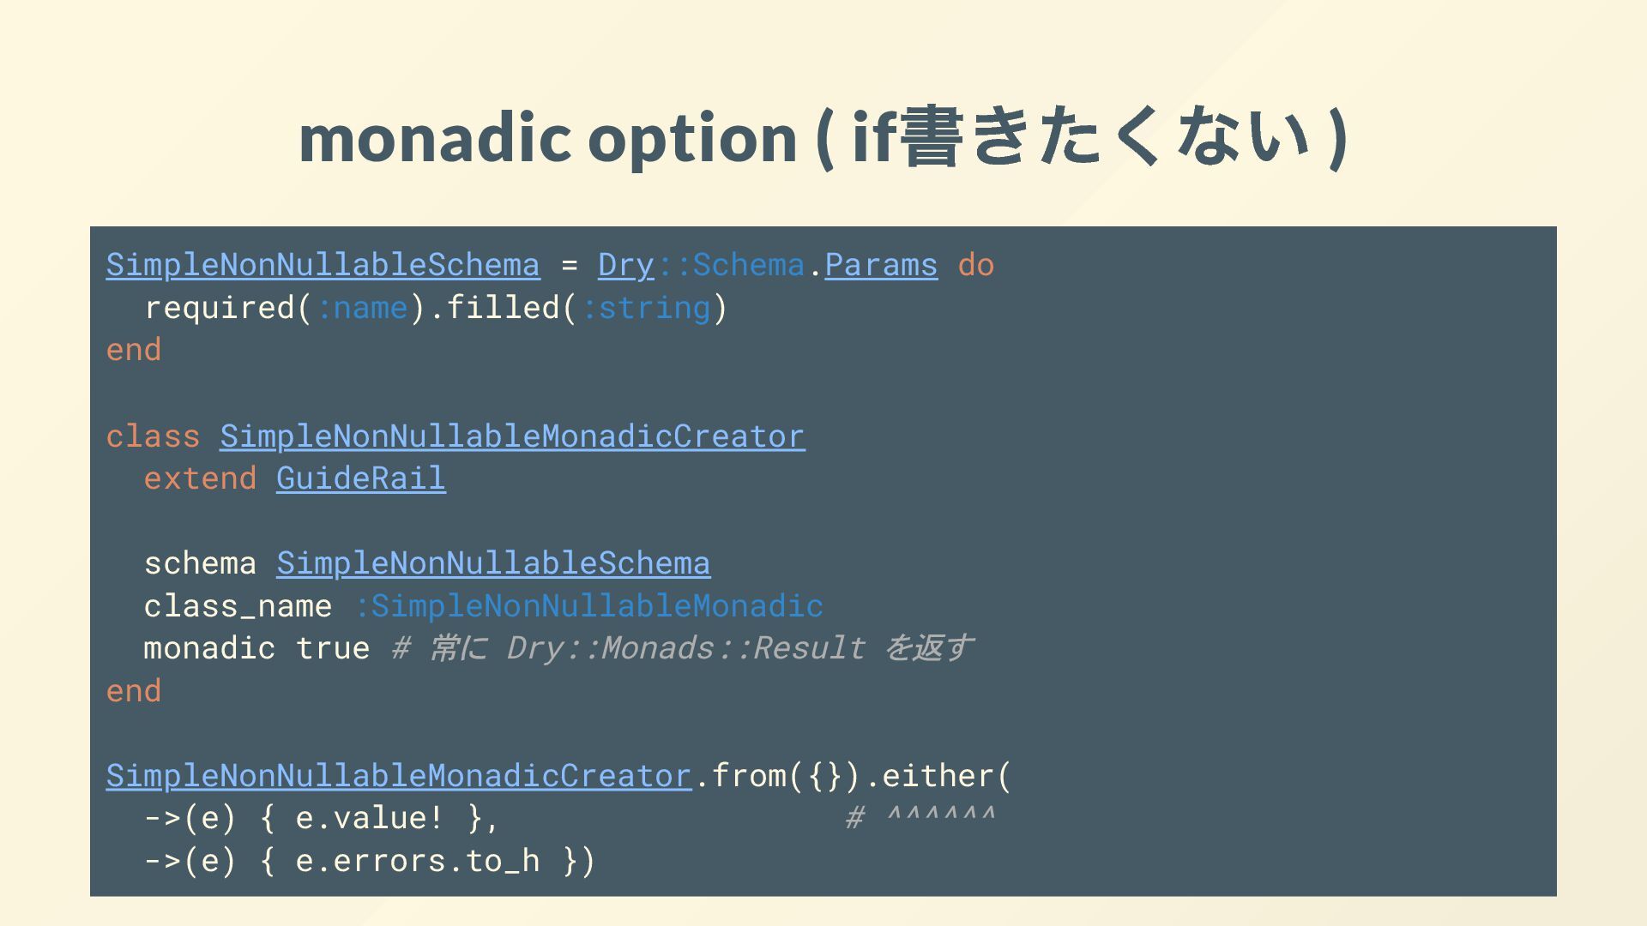Open the Dry link in first line
The height and width of the screenshot is (926, 1647).
626,265
